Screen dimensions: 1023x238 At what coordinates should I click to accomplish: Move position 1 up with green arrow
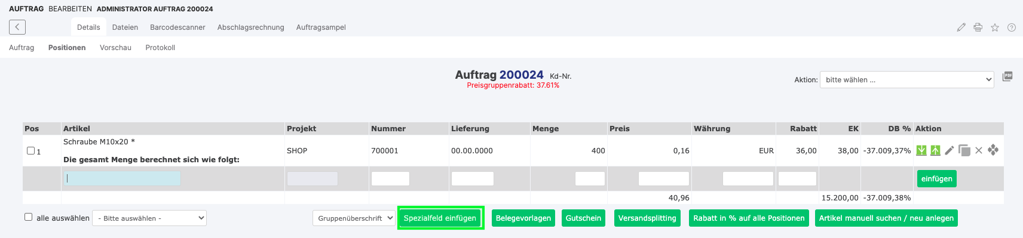coord(935,150)
